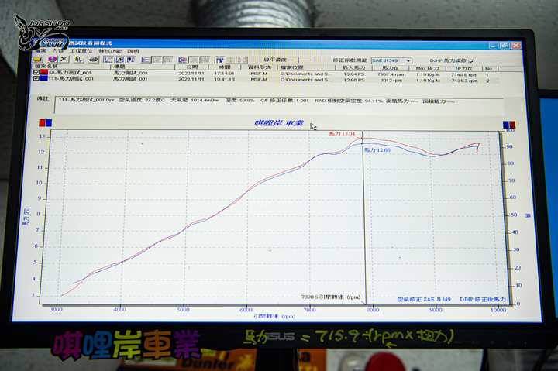The height and width of the screenshot is (371, 558).
Task: Click red color swatch of 58-馬力測試_001
Action: (x=44, y=72)
